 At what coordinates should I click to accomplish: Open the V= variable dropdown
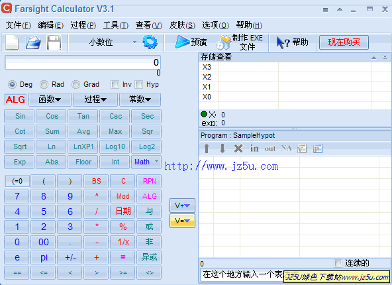(x=182, y=221)
